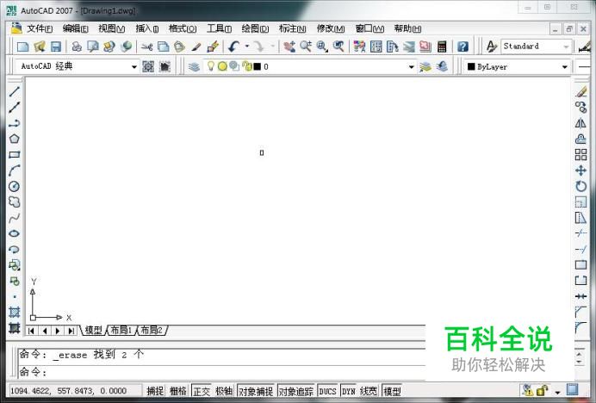Click the 模型 status bar button
The width and height of the screenshot is (596, 403).
392,391
